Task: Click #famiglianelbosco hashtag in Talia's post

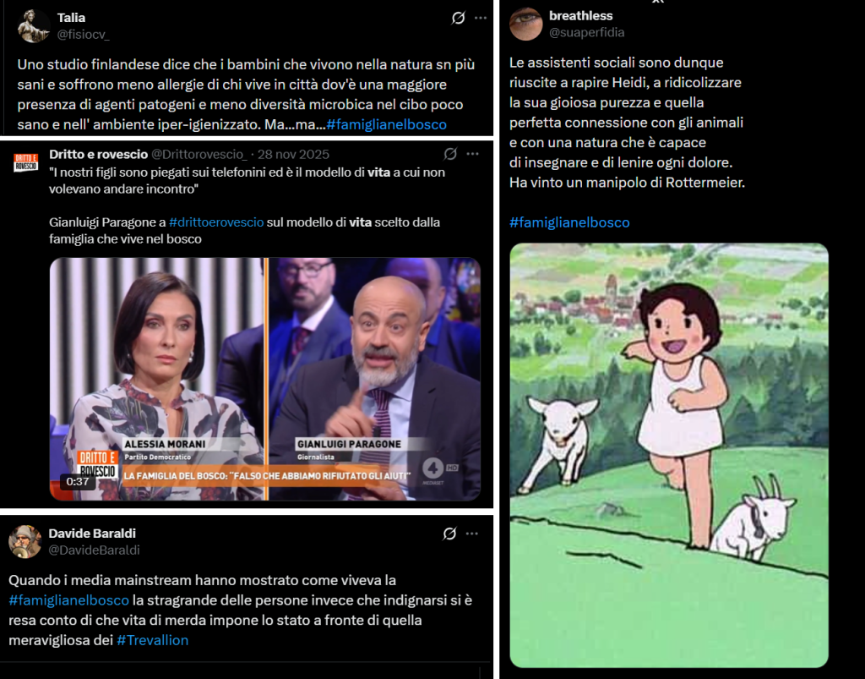Action: tap(386, 125)
